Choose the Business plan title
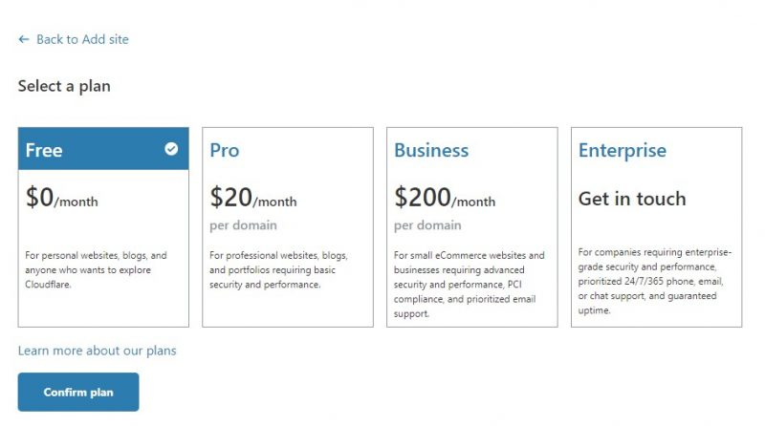Viewport: 765px width, 426px height. (431, 151)
